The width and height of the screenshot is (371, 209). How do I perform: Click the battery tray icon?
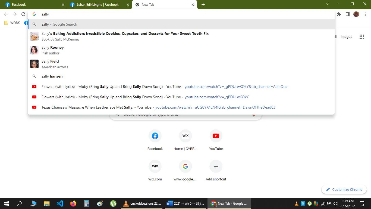pyautogui.click(x=329, y=204)
